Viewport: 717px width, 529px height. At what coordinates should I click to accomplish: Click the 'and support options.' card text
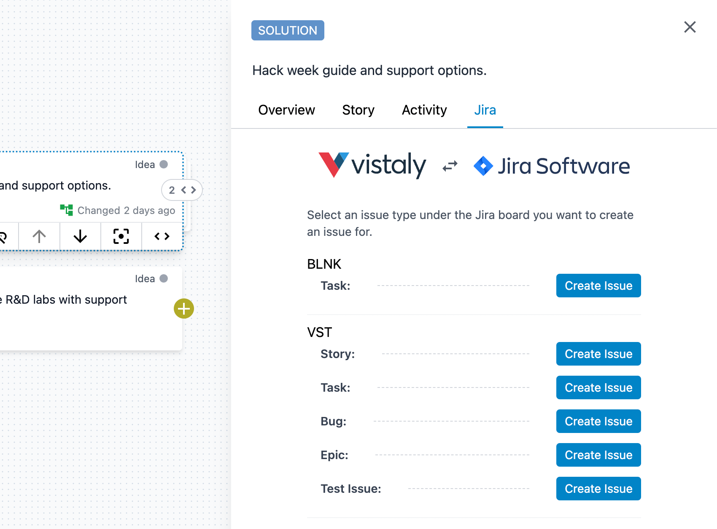click(x=55, y=185)
